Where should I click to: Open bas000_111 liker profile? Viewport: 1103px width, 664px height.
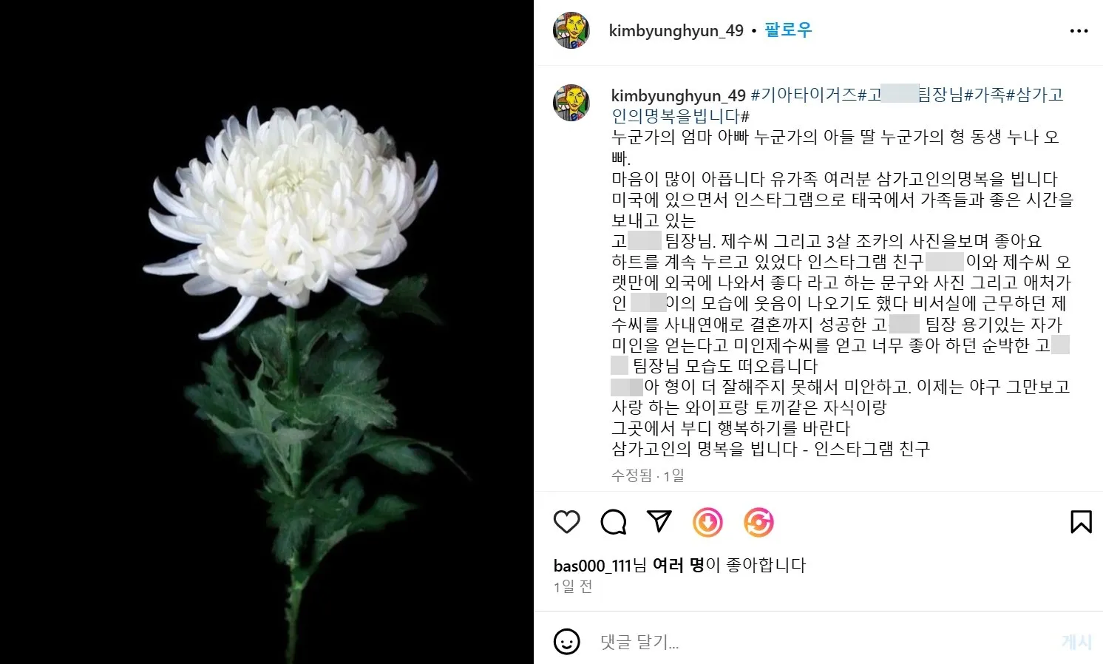point(593,566)
